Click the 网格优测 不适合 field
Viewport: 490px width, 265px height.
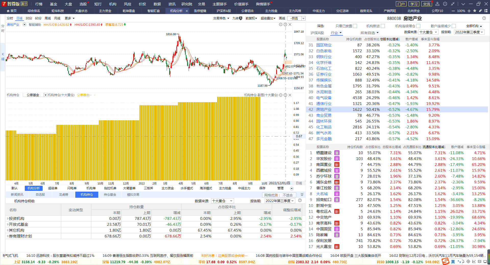279,195
